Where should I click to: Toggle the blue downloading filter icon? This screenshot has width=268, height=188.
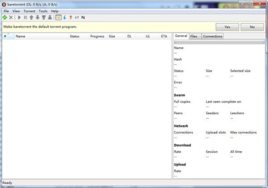(64, 18)
